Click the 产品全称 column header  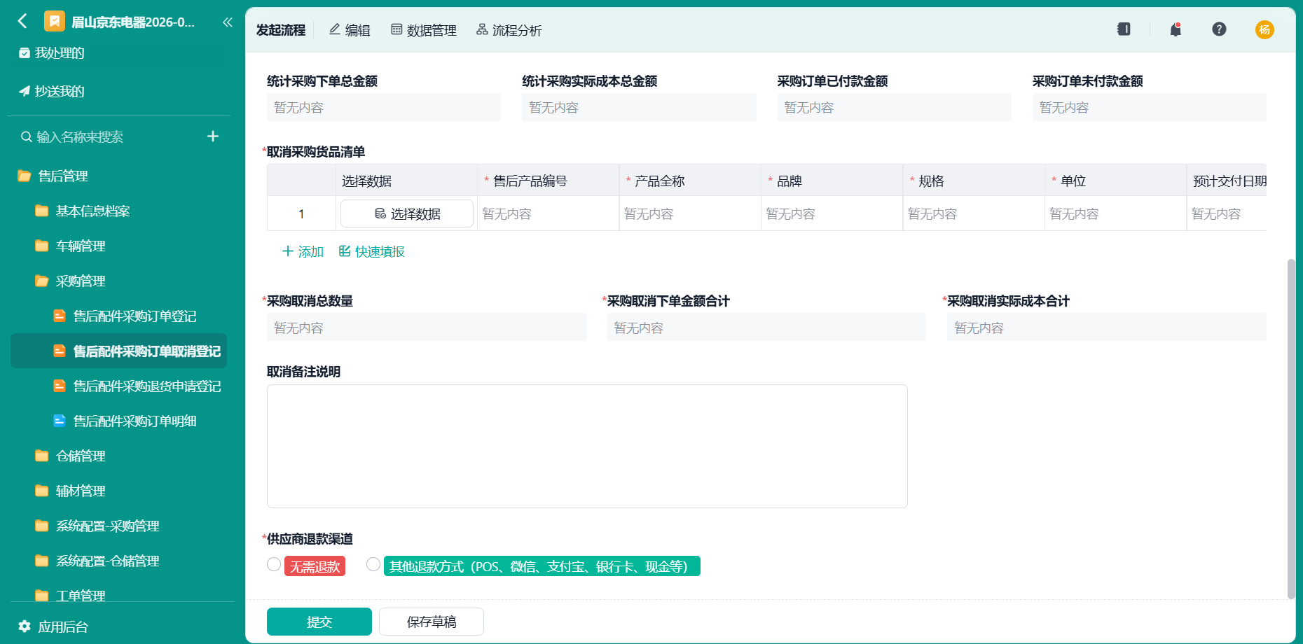(x=691, y=181)
